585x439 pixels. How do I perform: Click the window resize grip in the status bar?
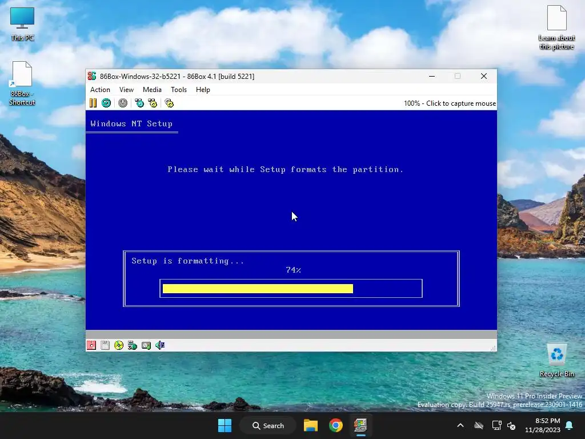[x=493, y=348]
